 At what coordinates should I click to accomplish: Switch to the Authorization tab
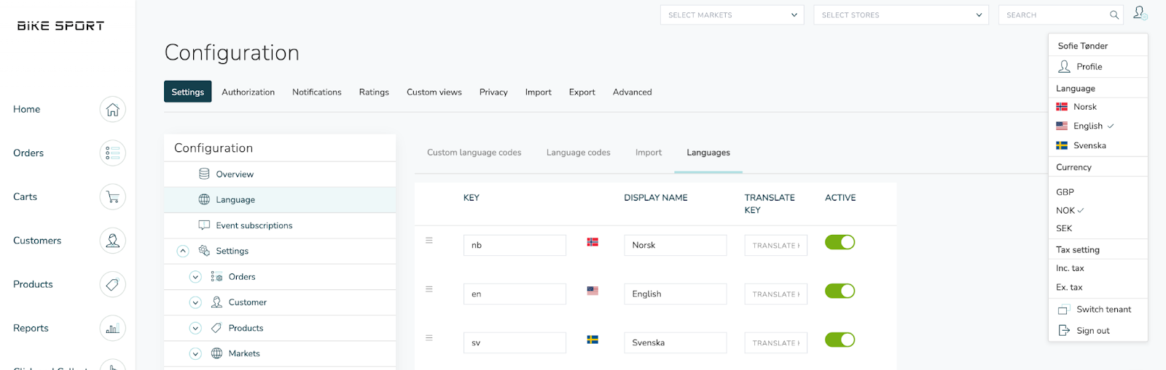248,92
